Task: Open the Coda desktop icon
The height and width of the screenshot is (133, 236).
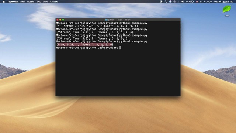Action: 227,11
